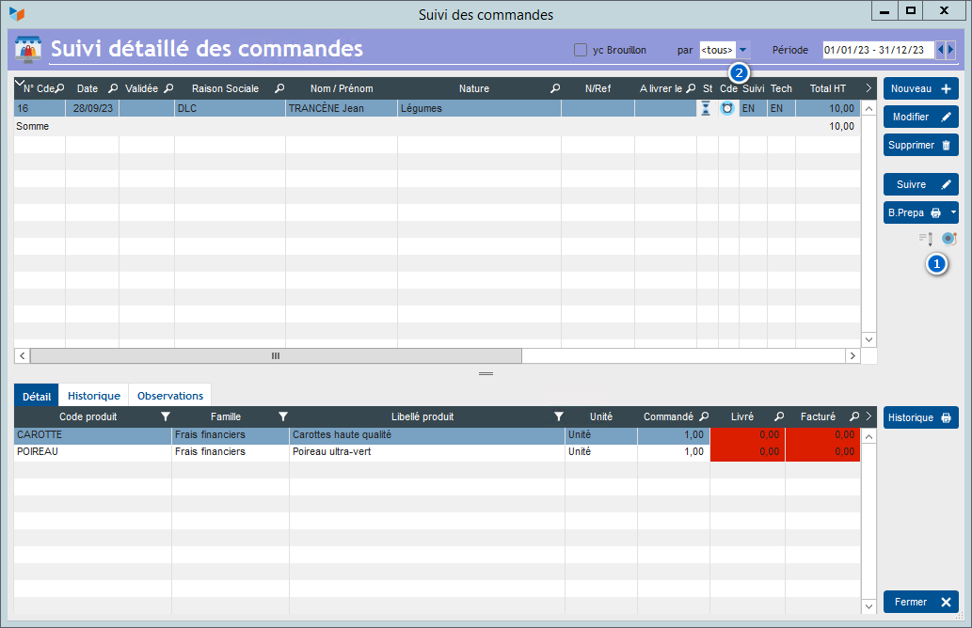
Task: Click the Supprimer button
Action: 920,146
